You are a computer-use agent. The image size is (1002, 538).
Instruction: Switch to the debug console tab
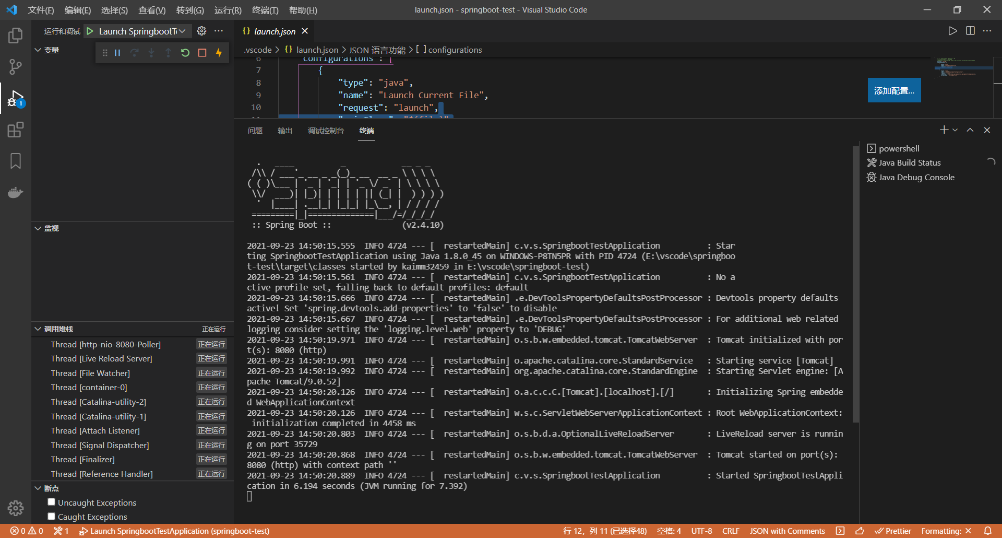click(x=326, y=131)
